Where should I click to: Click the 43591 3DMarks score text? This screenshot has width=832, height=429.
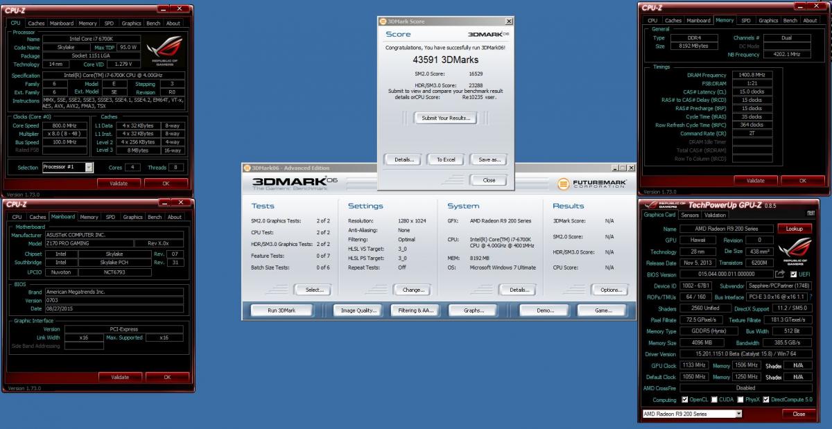pyautogui.click(x=446, y=60)
